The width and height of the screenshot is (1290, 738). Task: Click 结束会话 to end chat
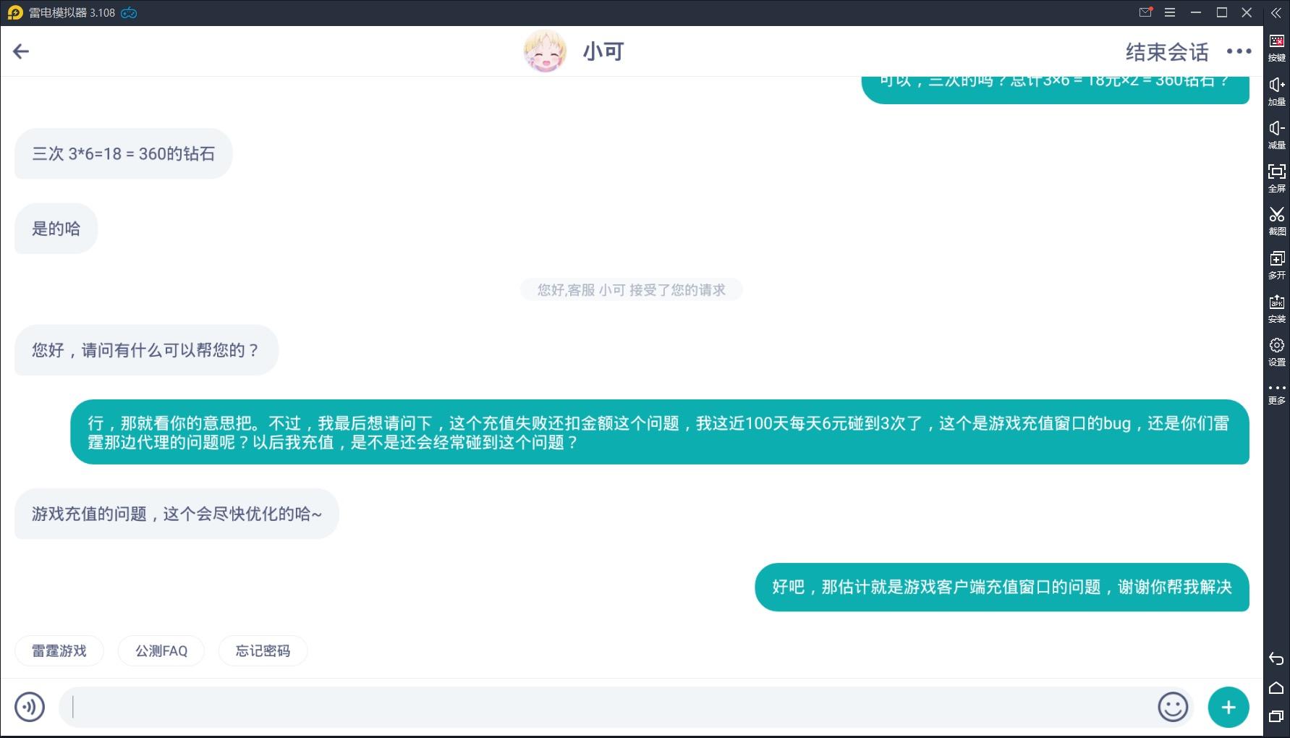1167,52
